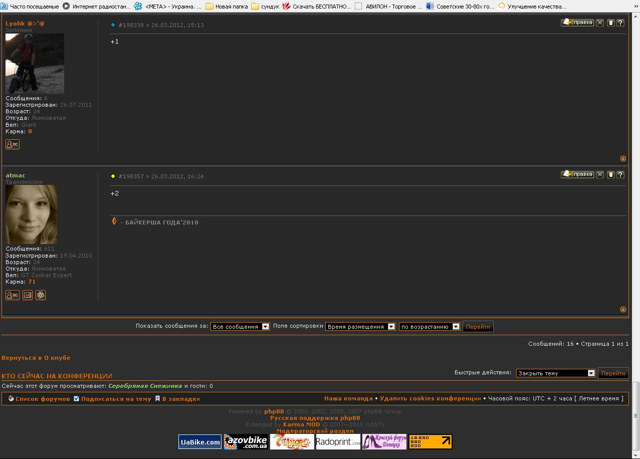The height and width of the screenshot is (459, 640).
Task: Click Перейти button next to sort options
Action: click(478, 327)
